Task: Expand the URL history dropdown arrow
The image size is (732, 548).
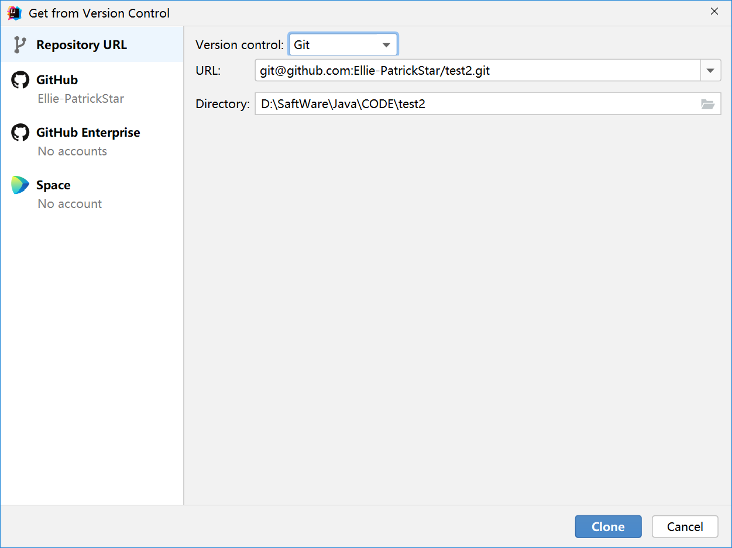Action: tap(710, 71)
